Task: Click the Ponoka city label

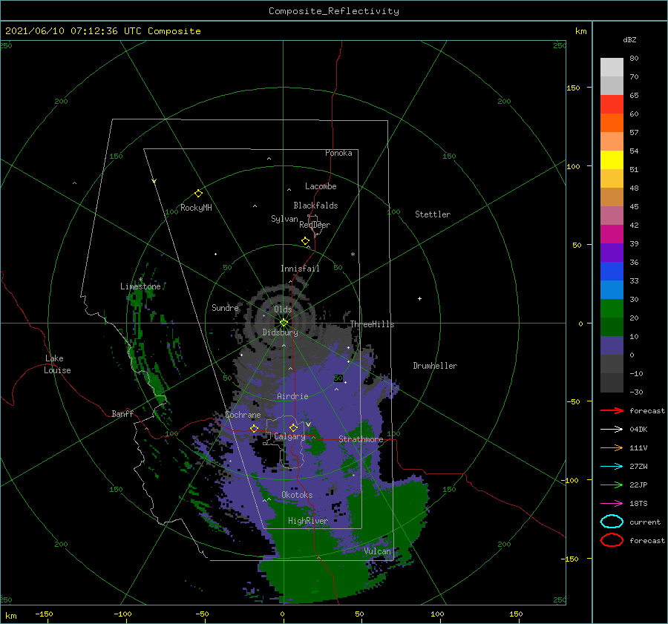Action: coord(338,153)
